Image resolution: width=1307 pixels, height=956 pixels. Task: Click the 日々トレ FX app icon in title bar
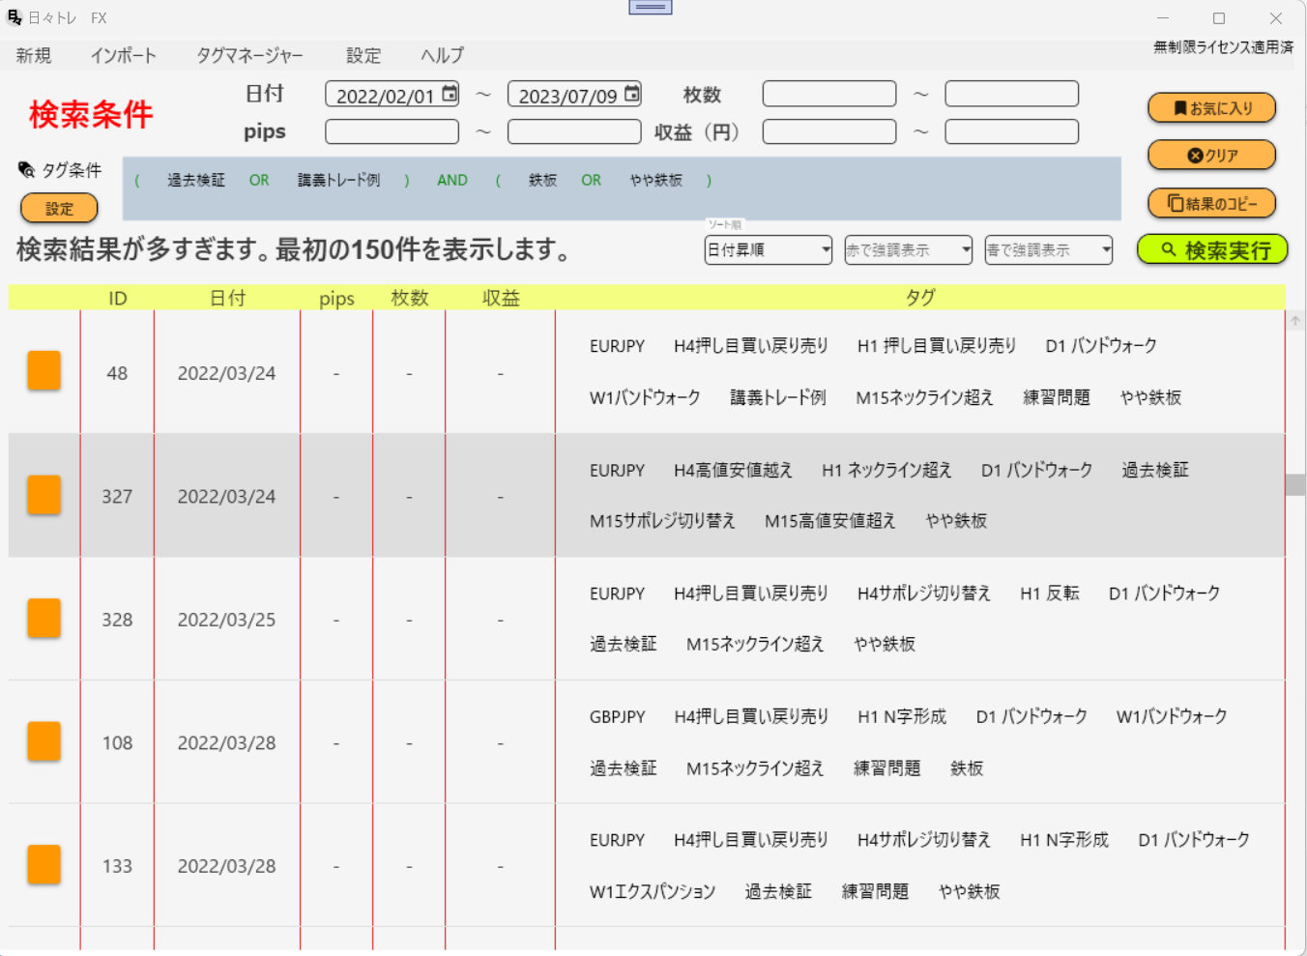click(14, 16)
